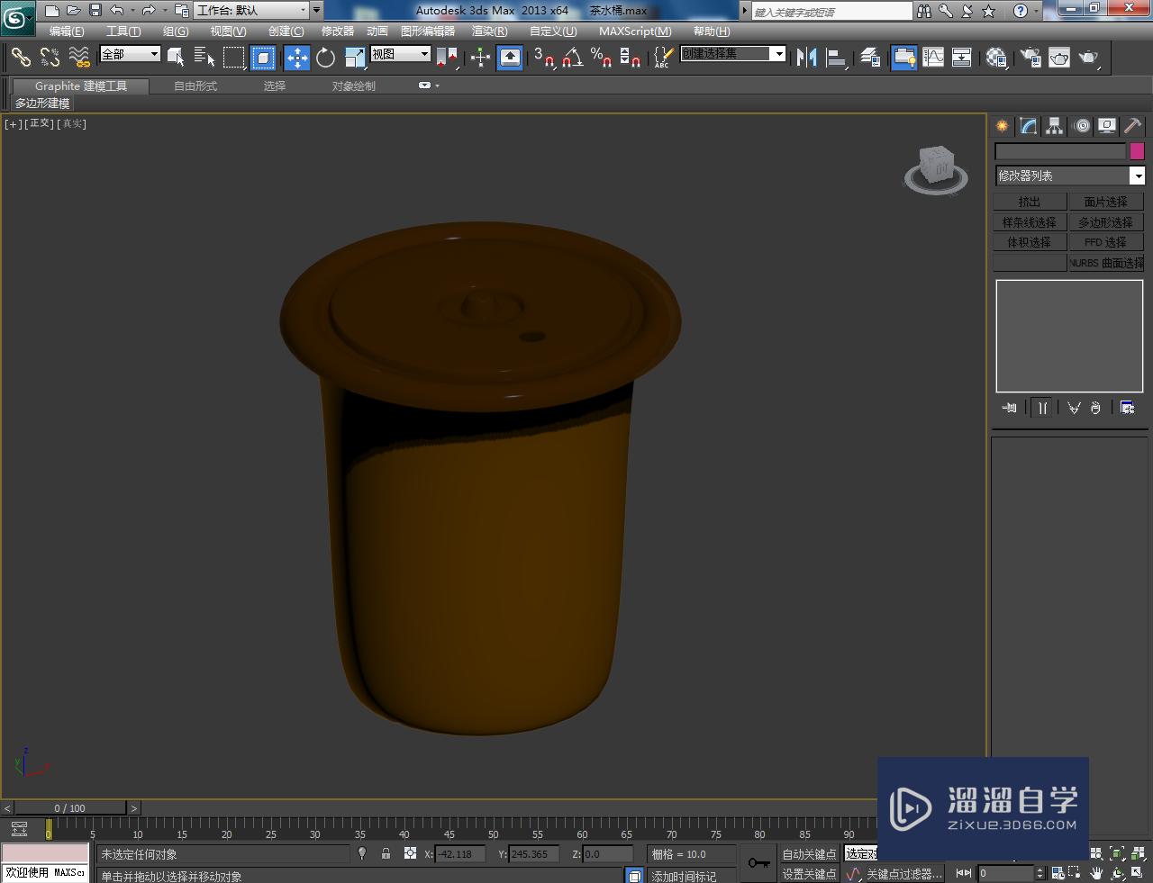Open the workspace 工作台: 默认 dropdown
The height and width of the screenshot is (883, 1153).
(x=252, y=10)
